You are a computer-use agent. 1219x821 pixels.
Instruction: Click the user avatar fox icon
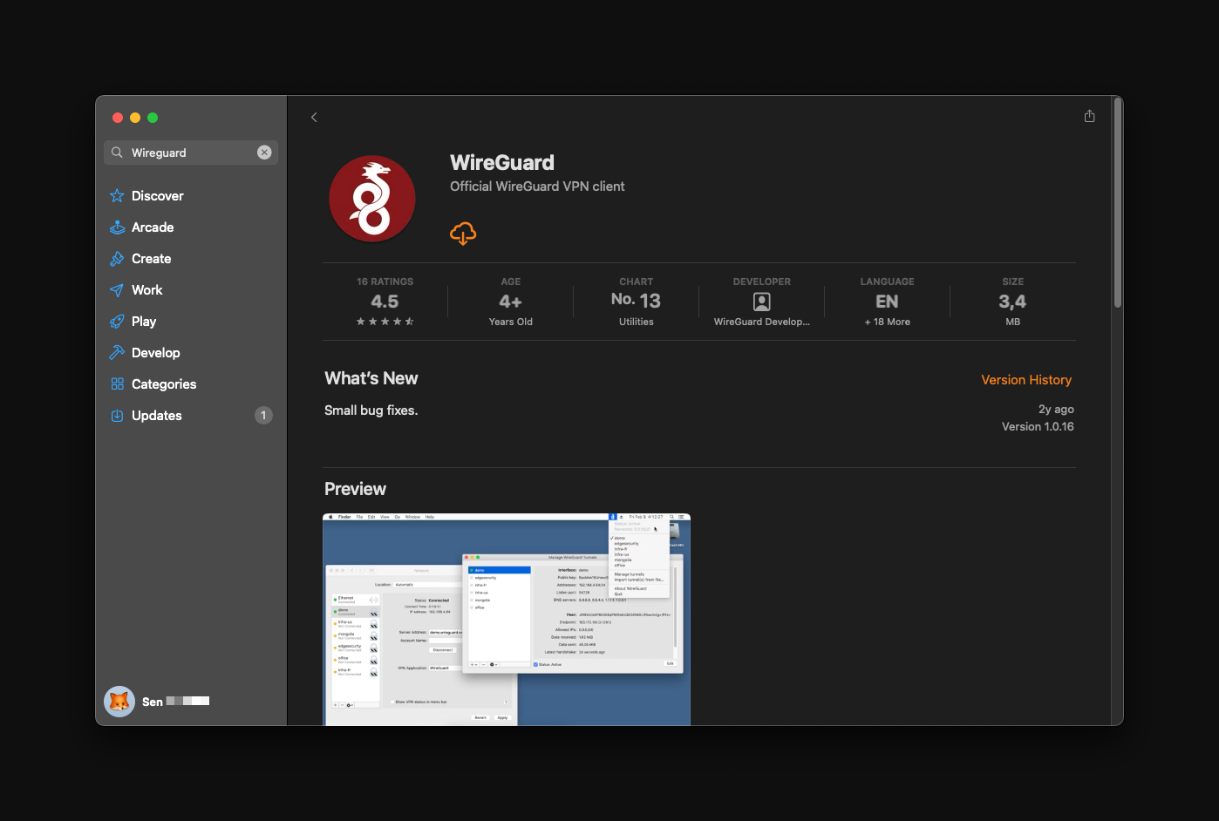click(x=119, y=701)
